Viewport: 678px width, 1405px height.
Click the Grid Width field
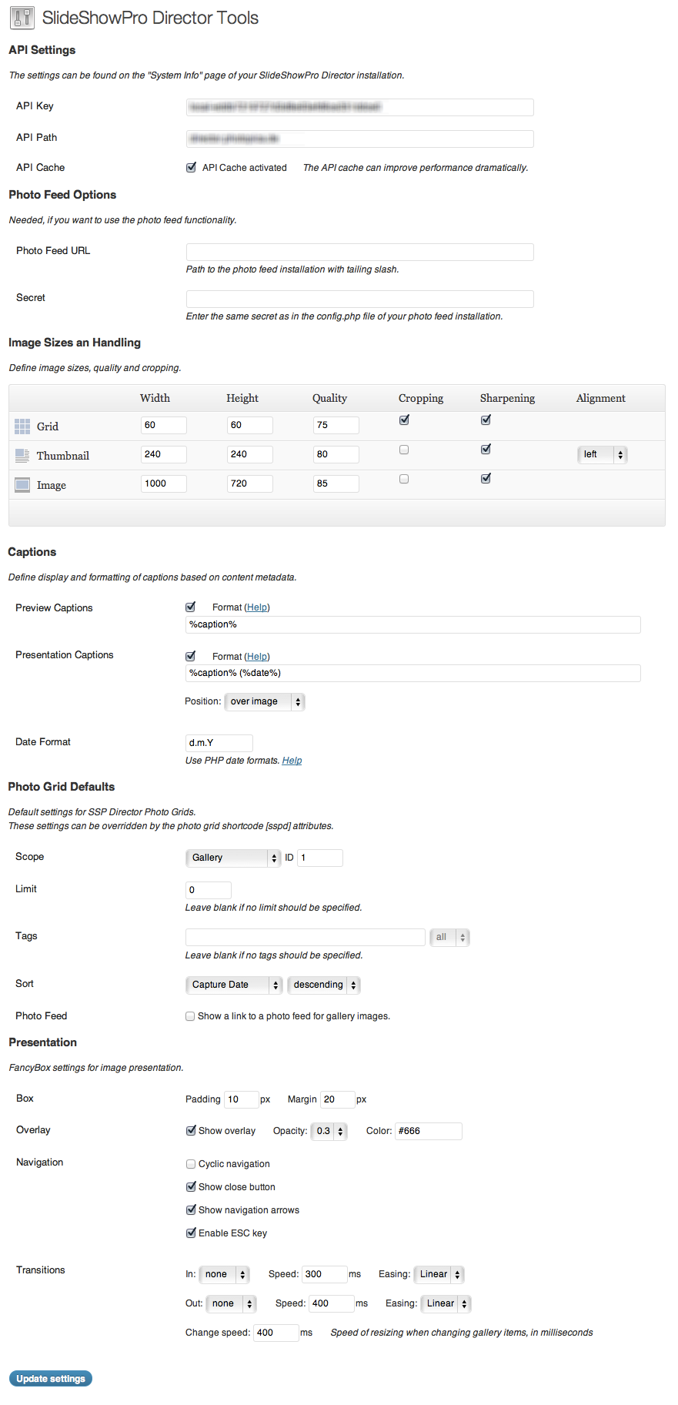point(164,425)
